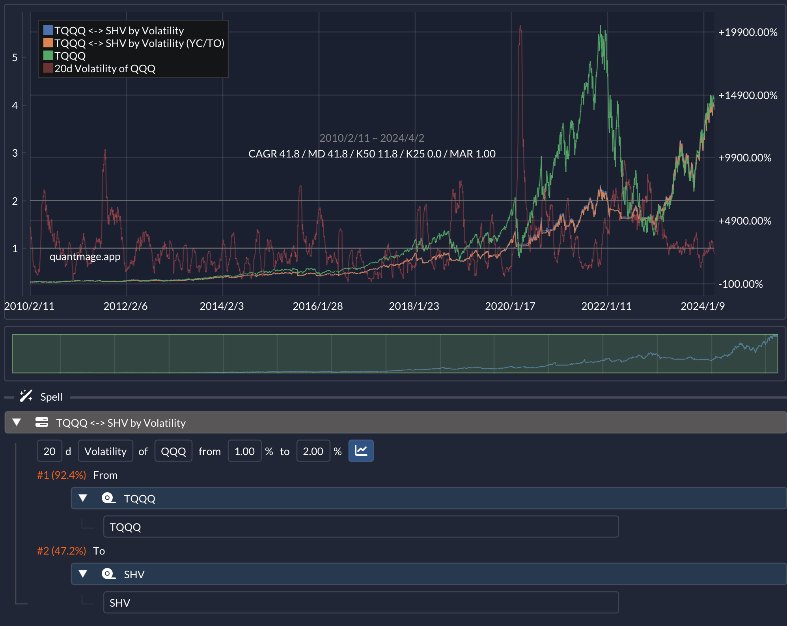Collapse the SHV group triangle
This screenshot has width=787, height=626.
tap(83, 574)
